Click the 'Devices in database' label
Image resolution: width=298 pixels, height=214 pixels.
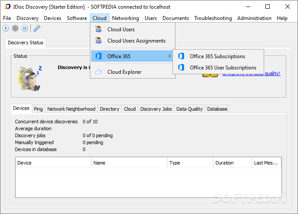click(x=36, y=149)
